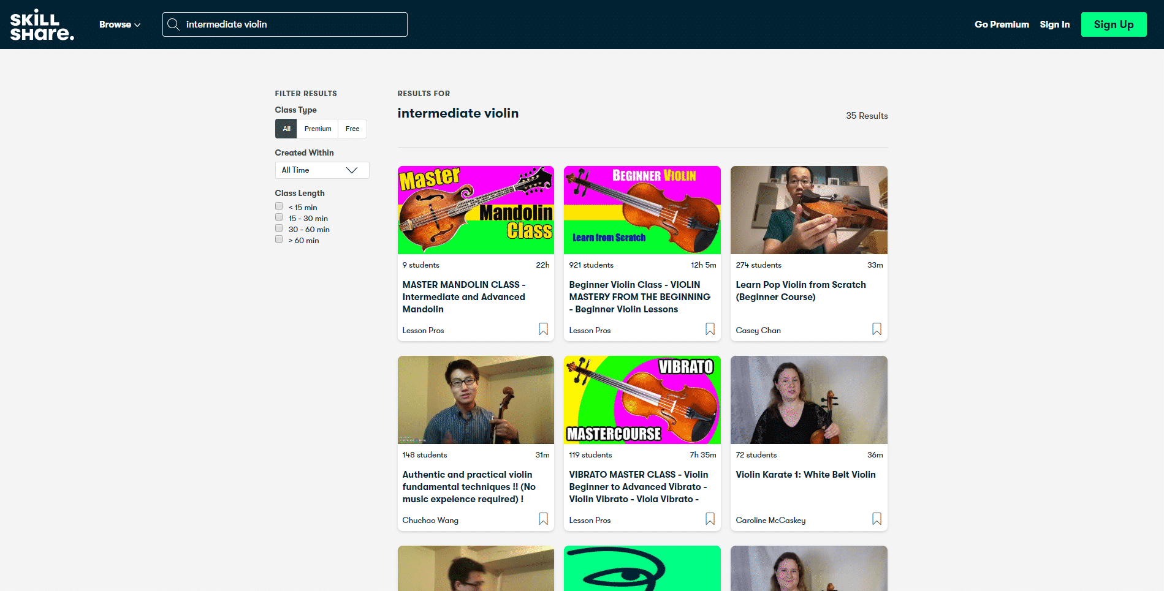Filter class type to Free
Image resolution: width=1164 pixels, height=591 pixels.
pyautogui.click(x=352, y=129)
